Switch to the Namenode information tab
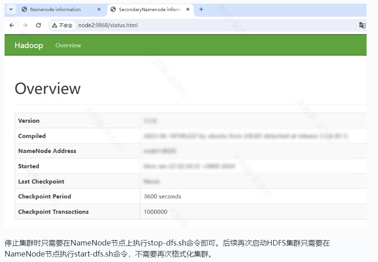378x262 pixels. 61,10
